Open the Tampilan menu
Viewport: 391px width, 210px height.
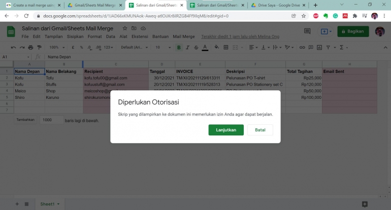click(54, 37)
